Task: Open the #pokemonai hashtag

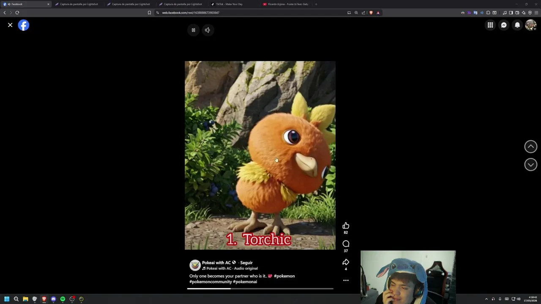Action: click(x=245, y=282)
